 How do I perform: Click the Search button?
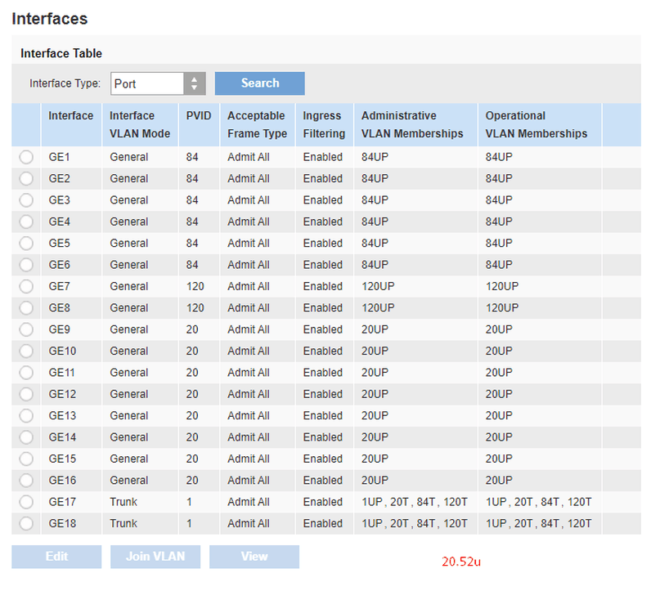[260, 83]
